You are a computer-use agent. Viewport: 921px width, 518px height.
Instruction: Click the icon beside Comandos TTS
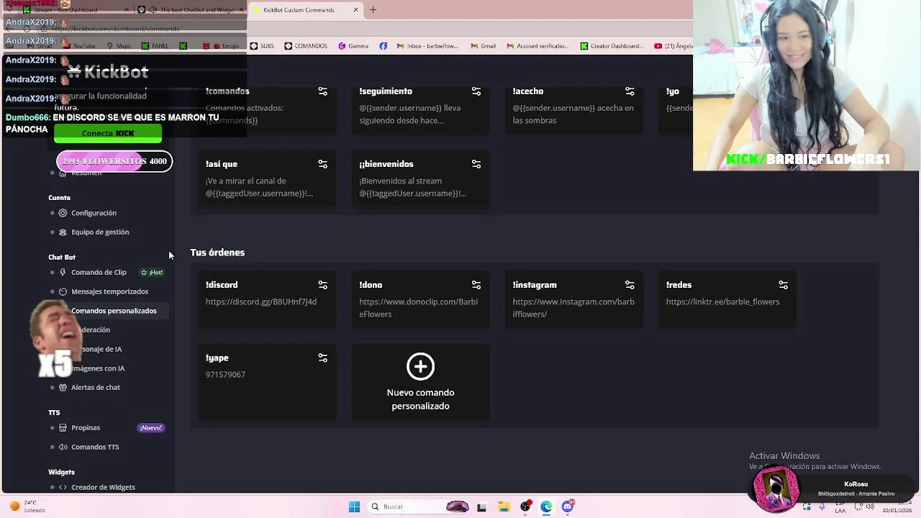[63, 447]
